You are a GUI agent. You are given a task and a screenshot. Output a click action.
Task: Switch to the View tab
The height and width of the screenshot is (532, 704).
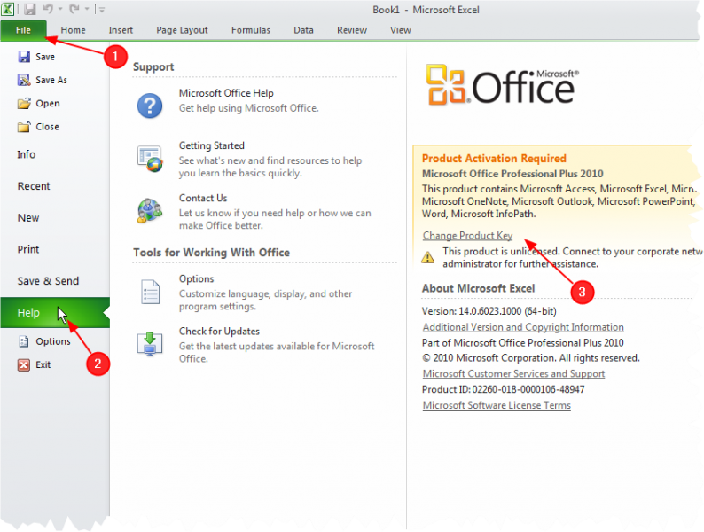point(401,30)
